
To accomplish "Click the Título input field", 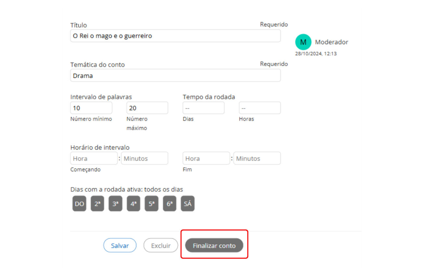I will point(175,36).
